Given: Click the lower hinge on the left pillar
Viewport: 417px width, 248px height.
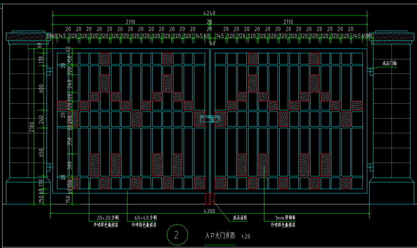Looking at the screenshot, I should pos(49,167).
